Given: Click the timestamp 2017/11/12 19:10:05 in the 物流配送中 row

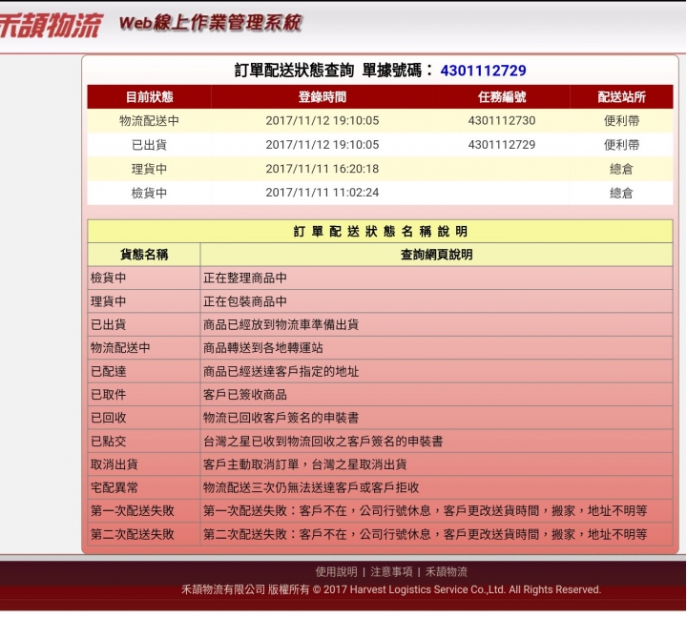Looking at the screenshot, I should coord(323,121).
